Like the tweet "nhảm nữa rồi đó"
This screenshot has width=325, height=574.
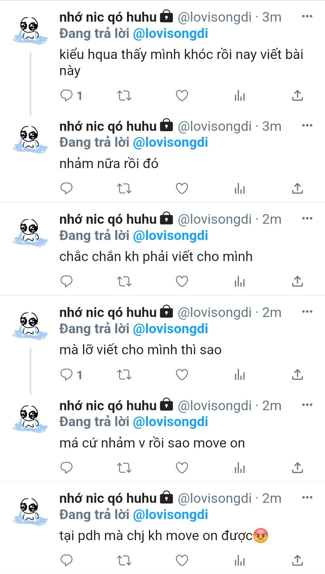[182, 189]
